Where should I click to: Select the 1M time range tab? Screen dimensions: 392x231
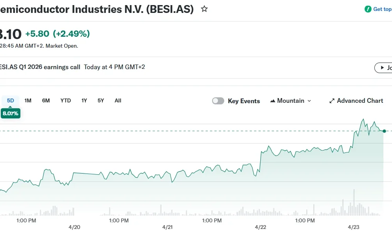click(x=28, y=100)
